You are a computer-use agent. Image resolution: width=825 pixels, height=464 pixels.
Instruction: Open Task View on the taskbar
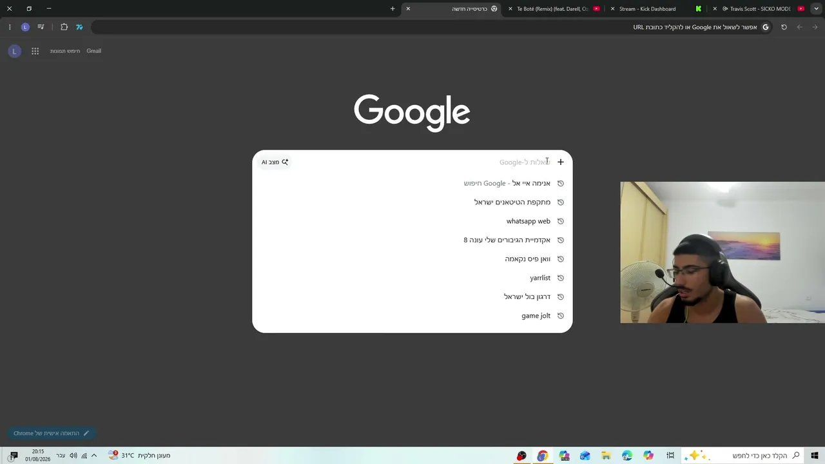click(670, 456)
